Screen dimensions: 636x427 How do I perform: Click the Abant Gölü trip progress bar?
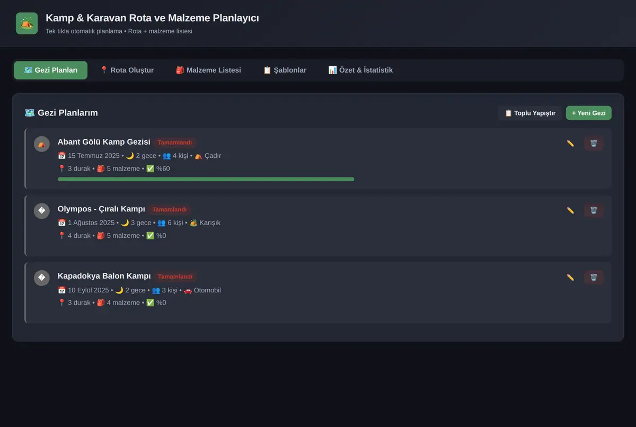pyautogui.click(x=206, y=179)
